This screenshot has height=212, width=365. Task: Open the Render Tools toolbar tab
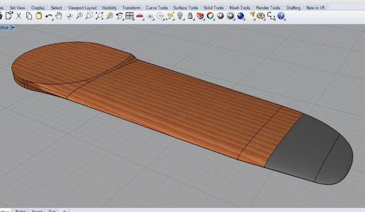[x=268, y=7]
